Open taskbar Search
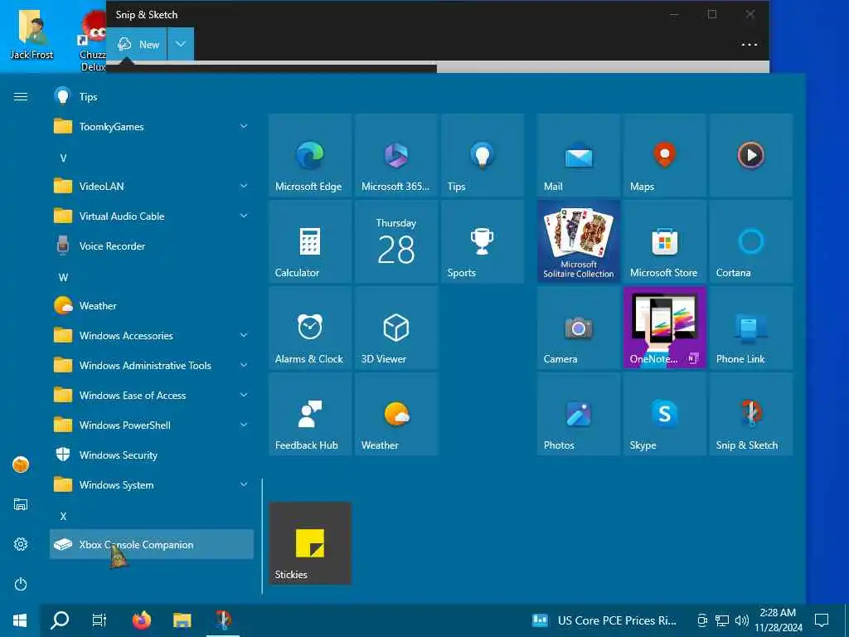Screen dimensions: 849x637 point(60,620)
